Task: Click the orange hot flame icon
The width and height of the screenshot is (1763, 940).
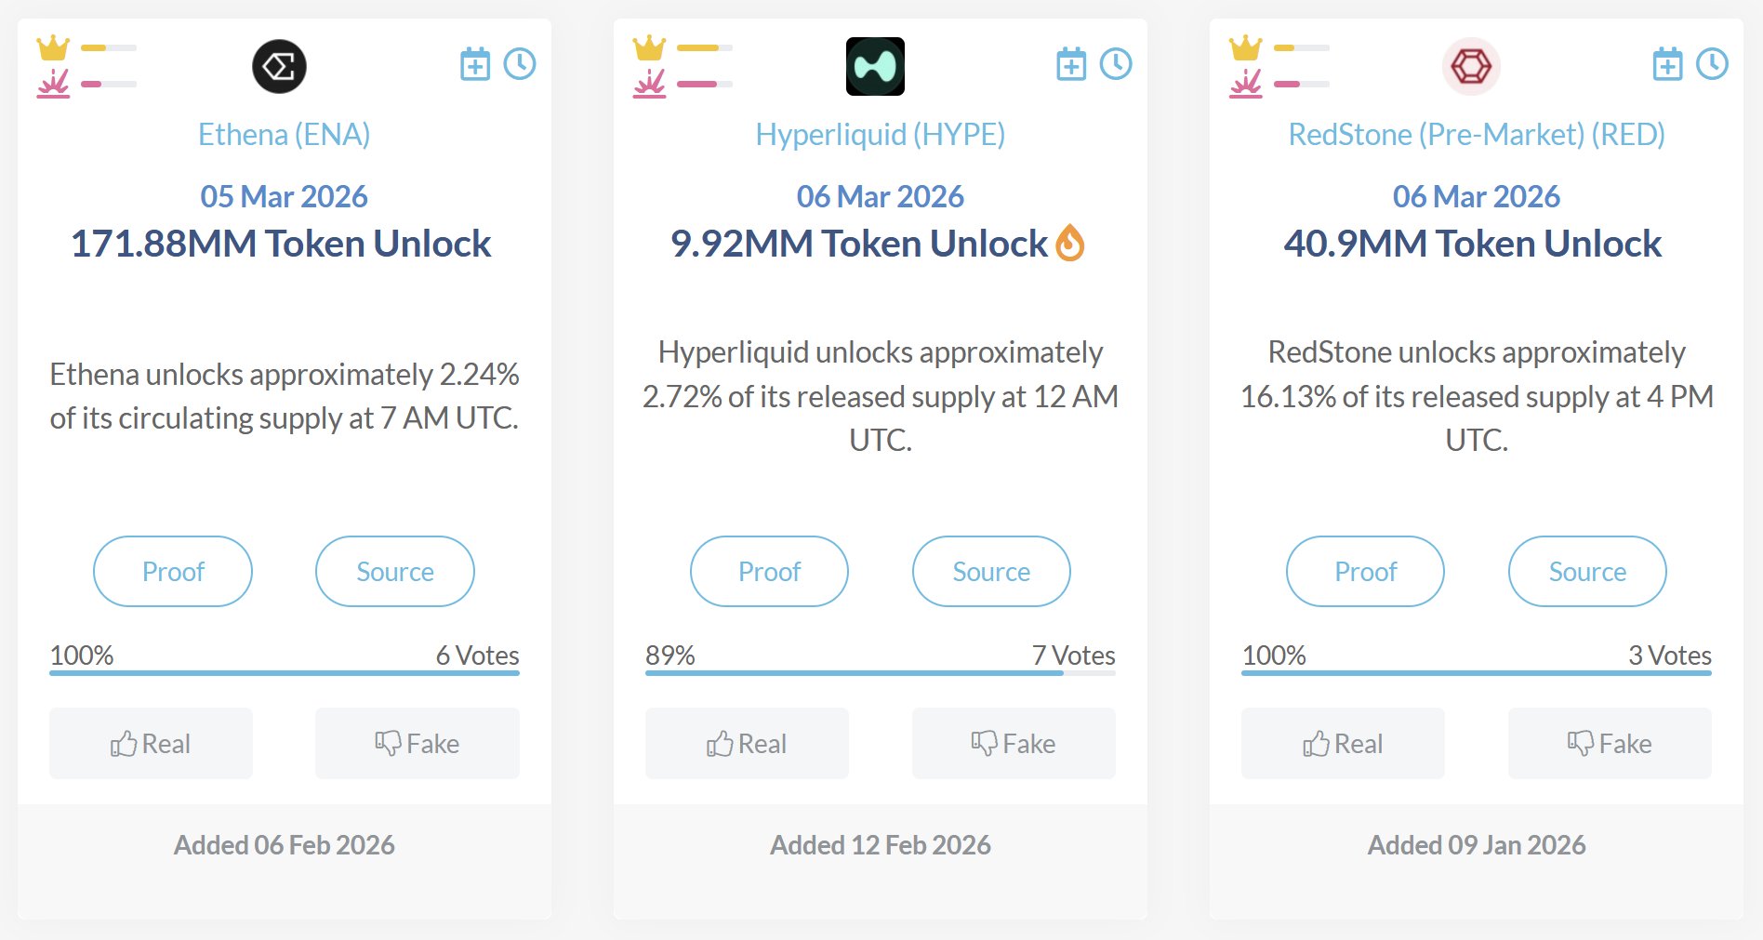Action: coord(1070,244)
